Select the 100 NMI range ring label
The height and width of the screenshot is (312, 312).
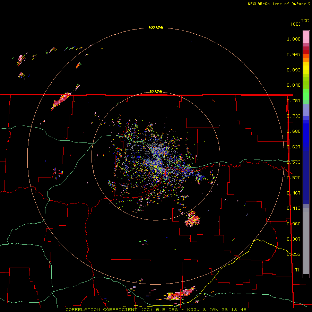pyautogui.click(x=156, y=27)
